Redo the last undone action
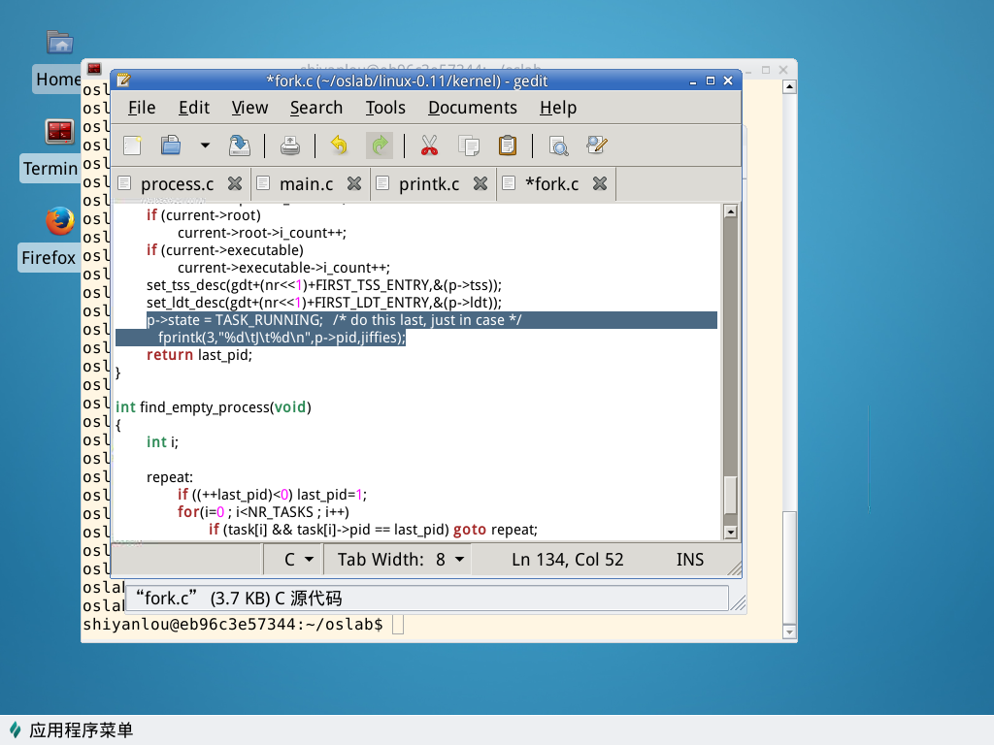The image size is (994, 745). [380, 146]
